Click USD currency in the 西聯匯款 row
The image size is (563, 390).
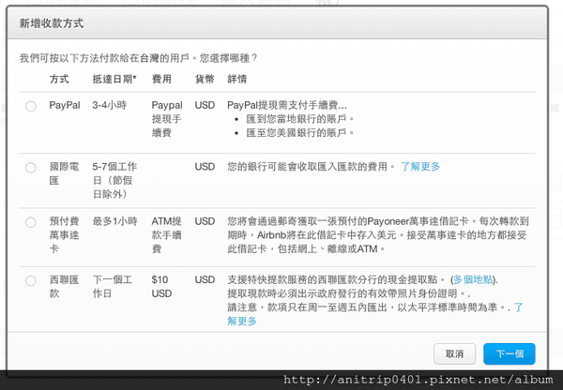205,279
